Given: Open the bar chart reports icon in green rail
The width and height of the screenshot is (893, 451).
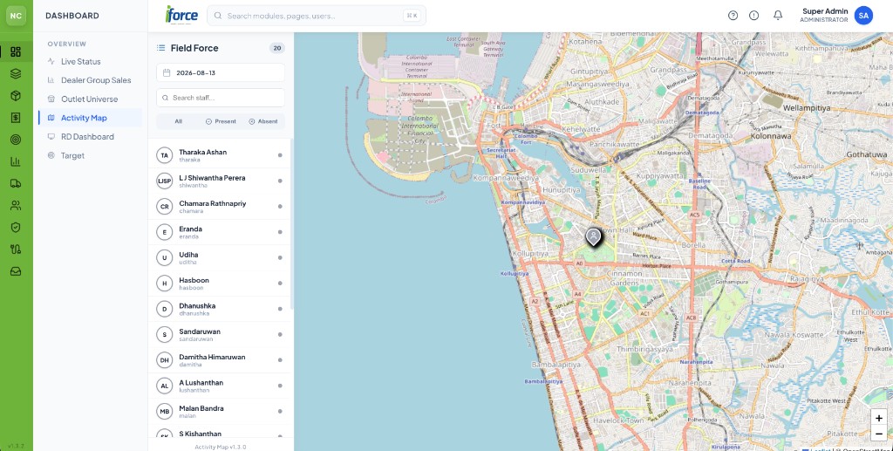Looking at the screenshot, I should 16,161.
